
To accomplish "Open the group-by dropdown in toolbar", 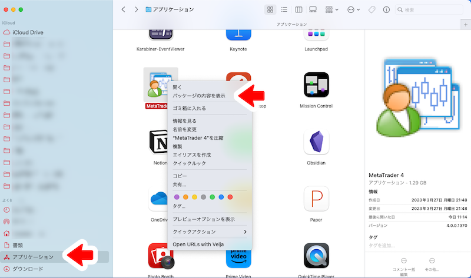I will (332, 9).
